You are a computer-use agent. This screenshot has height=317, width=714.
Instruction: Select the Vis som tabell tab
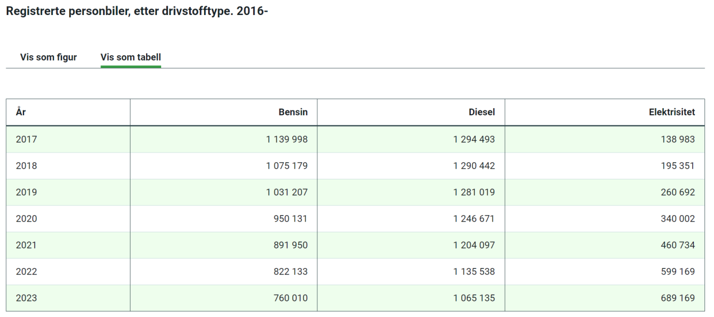point(131,57)
